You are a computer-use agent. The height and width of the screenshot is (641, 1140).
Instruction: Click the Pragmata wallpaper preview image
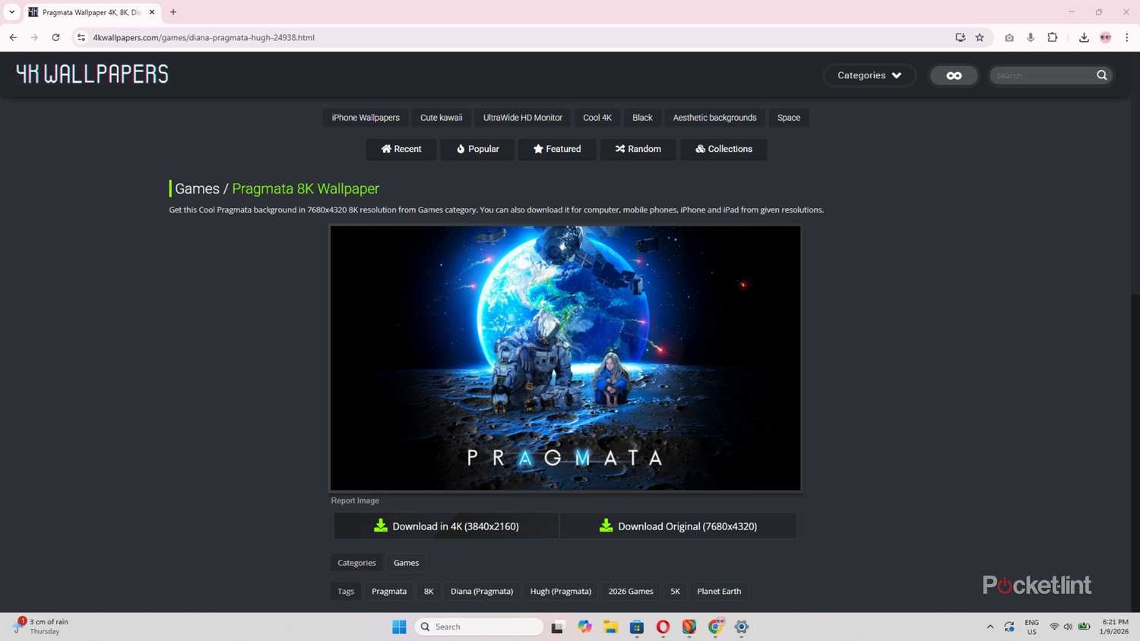pyautogui.click(x=565, y=358)
